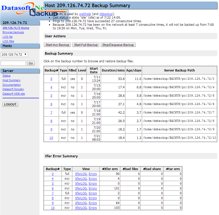Browse backup number 7 in Backup Summary
Image resolution: width=219 pixels, height=215 pixels.
coord(51,113)
